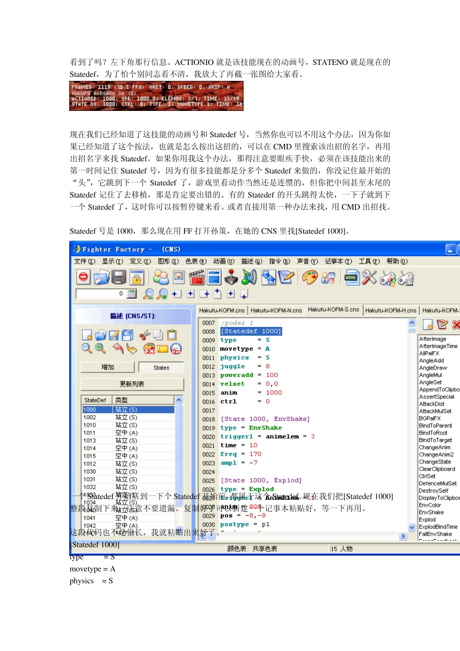Click the States button

click(161, 368)
